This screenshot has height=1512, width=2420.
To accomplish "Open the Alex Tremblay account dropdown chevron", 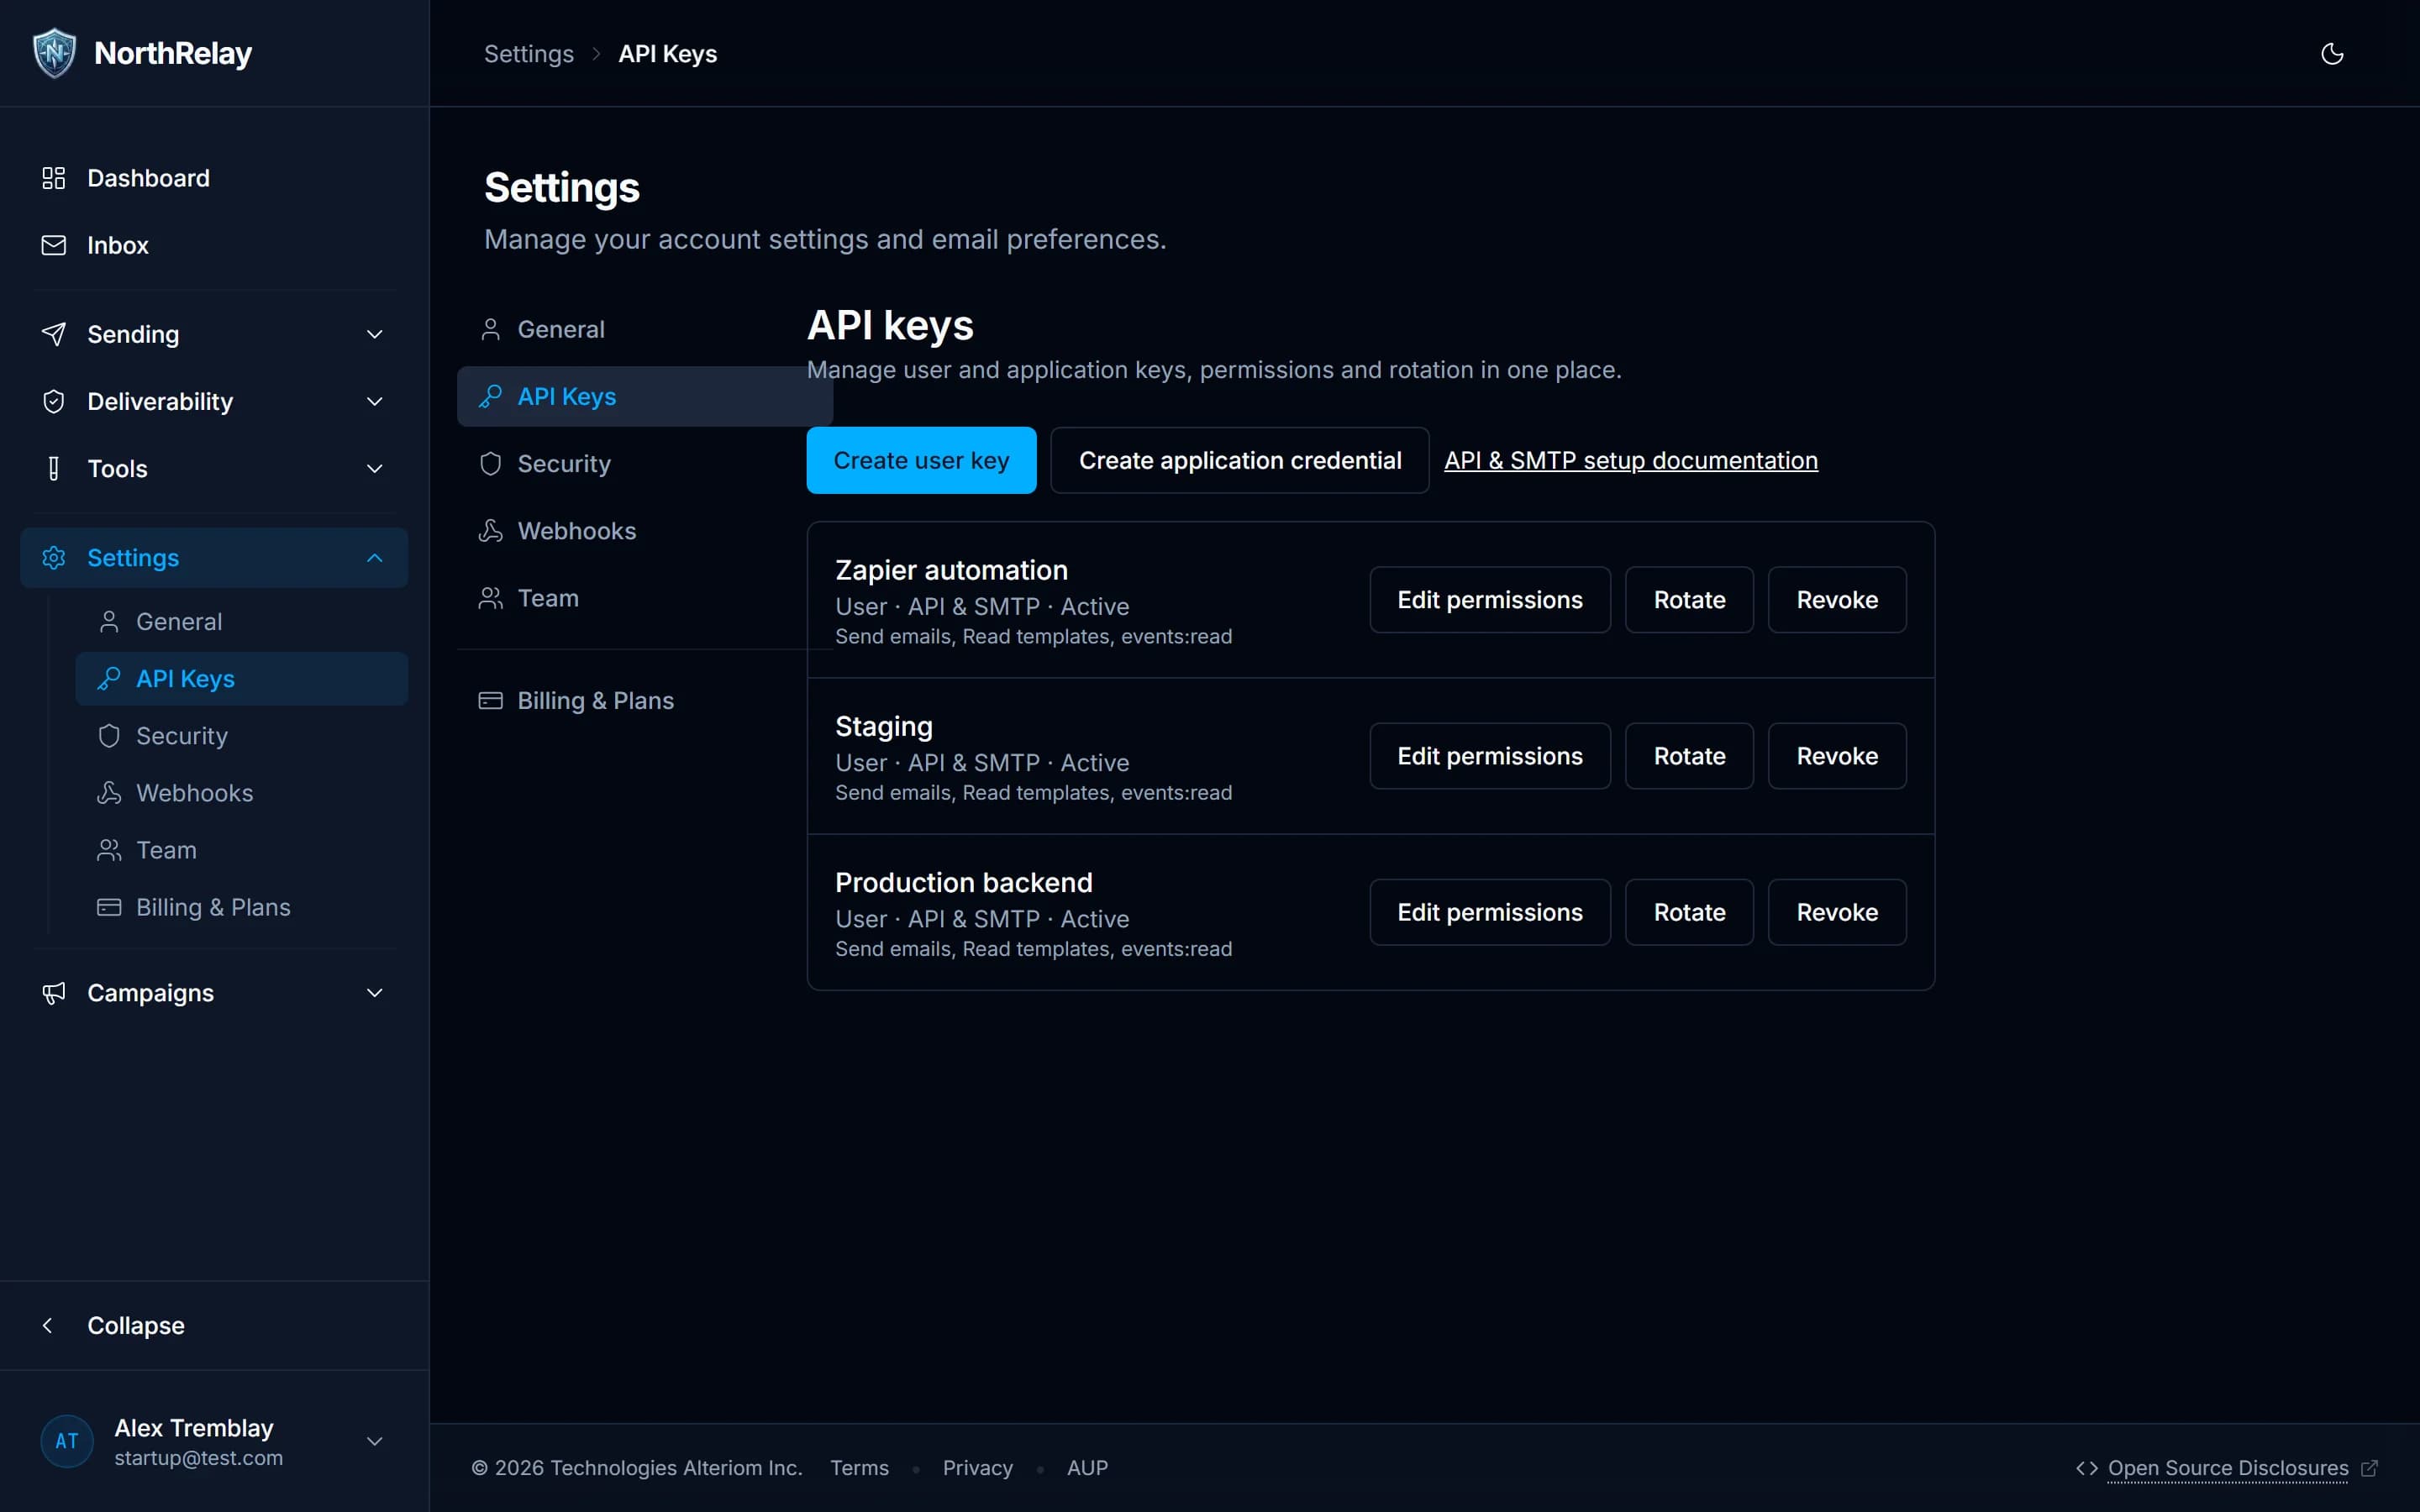I will pos(375,1441).
